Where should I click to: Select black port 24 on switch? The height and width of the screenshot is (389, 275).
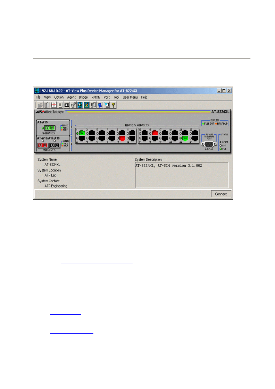(195, 139)
